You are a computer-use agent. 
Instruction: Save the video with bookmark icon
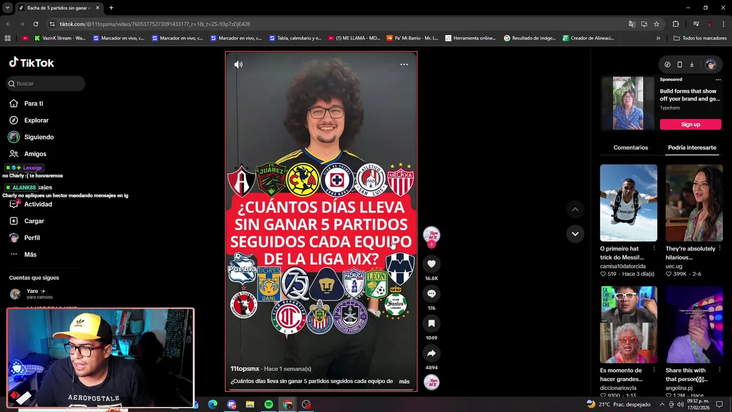431,323
